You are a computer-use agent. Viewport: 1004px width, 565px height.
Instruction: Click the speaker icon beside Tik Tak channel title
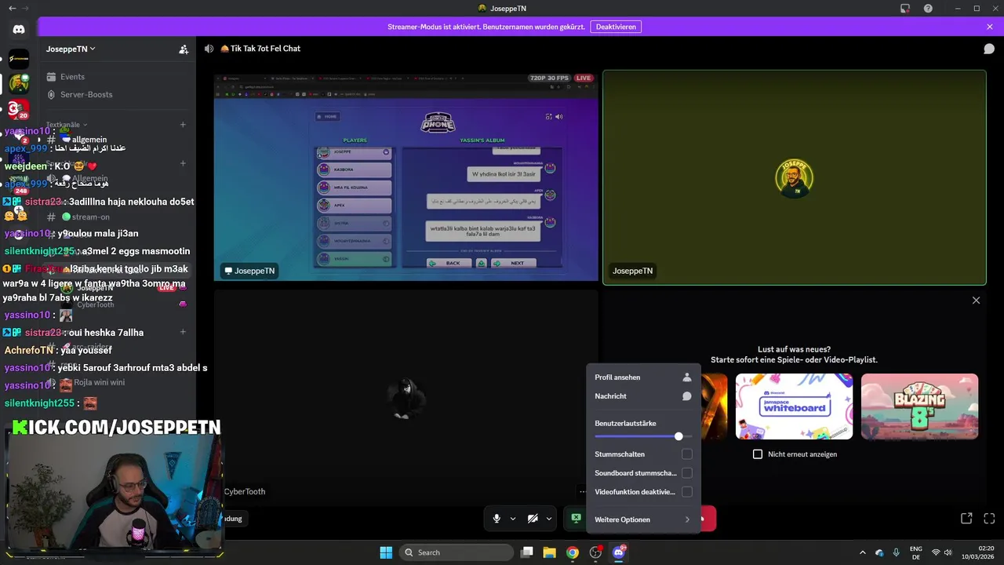pyautogui.click(x=209, y=49)
